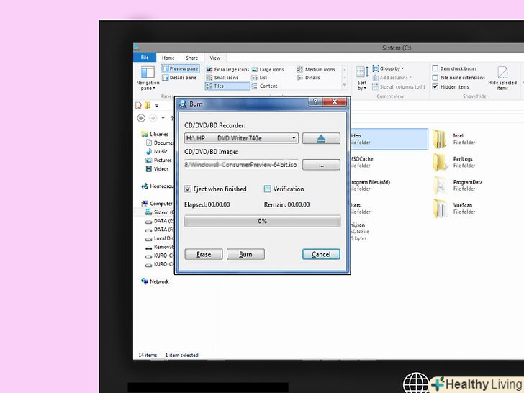
Task: Open the Sort by menu
Action: point(362,78)
